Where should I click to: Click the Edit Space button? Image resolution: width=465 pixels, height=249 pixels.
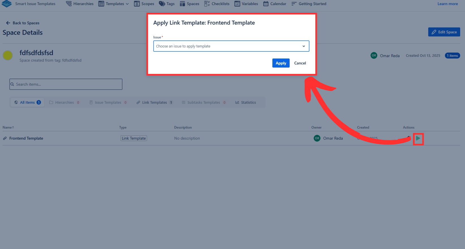444,32
